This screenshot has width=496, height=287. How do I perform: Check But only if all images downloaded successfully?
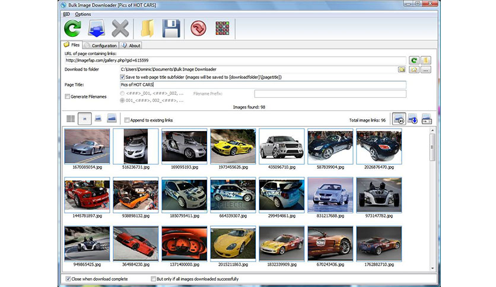[154, 279]
